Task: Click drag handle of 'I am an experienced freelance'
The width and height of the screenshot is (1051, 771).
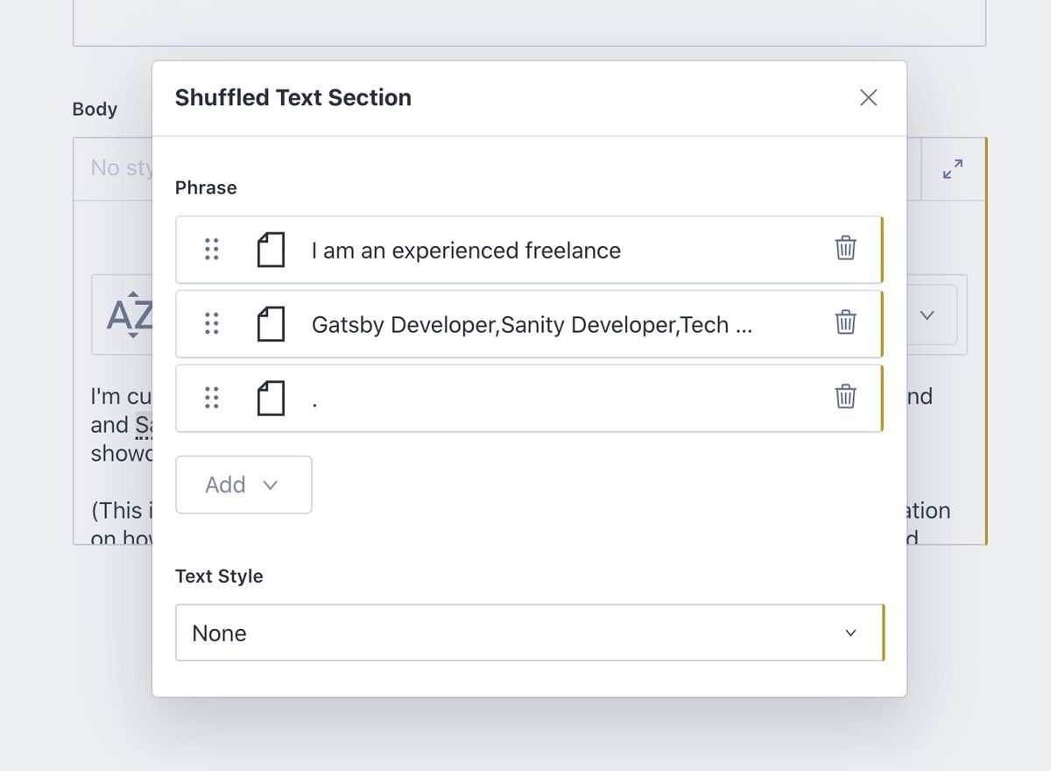Action: [x=211, y=250]
